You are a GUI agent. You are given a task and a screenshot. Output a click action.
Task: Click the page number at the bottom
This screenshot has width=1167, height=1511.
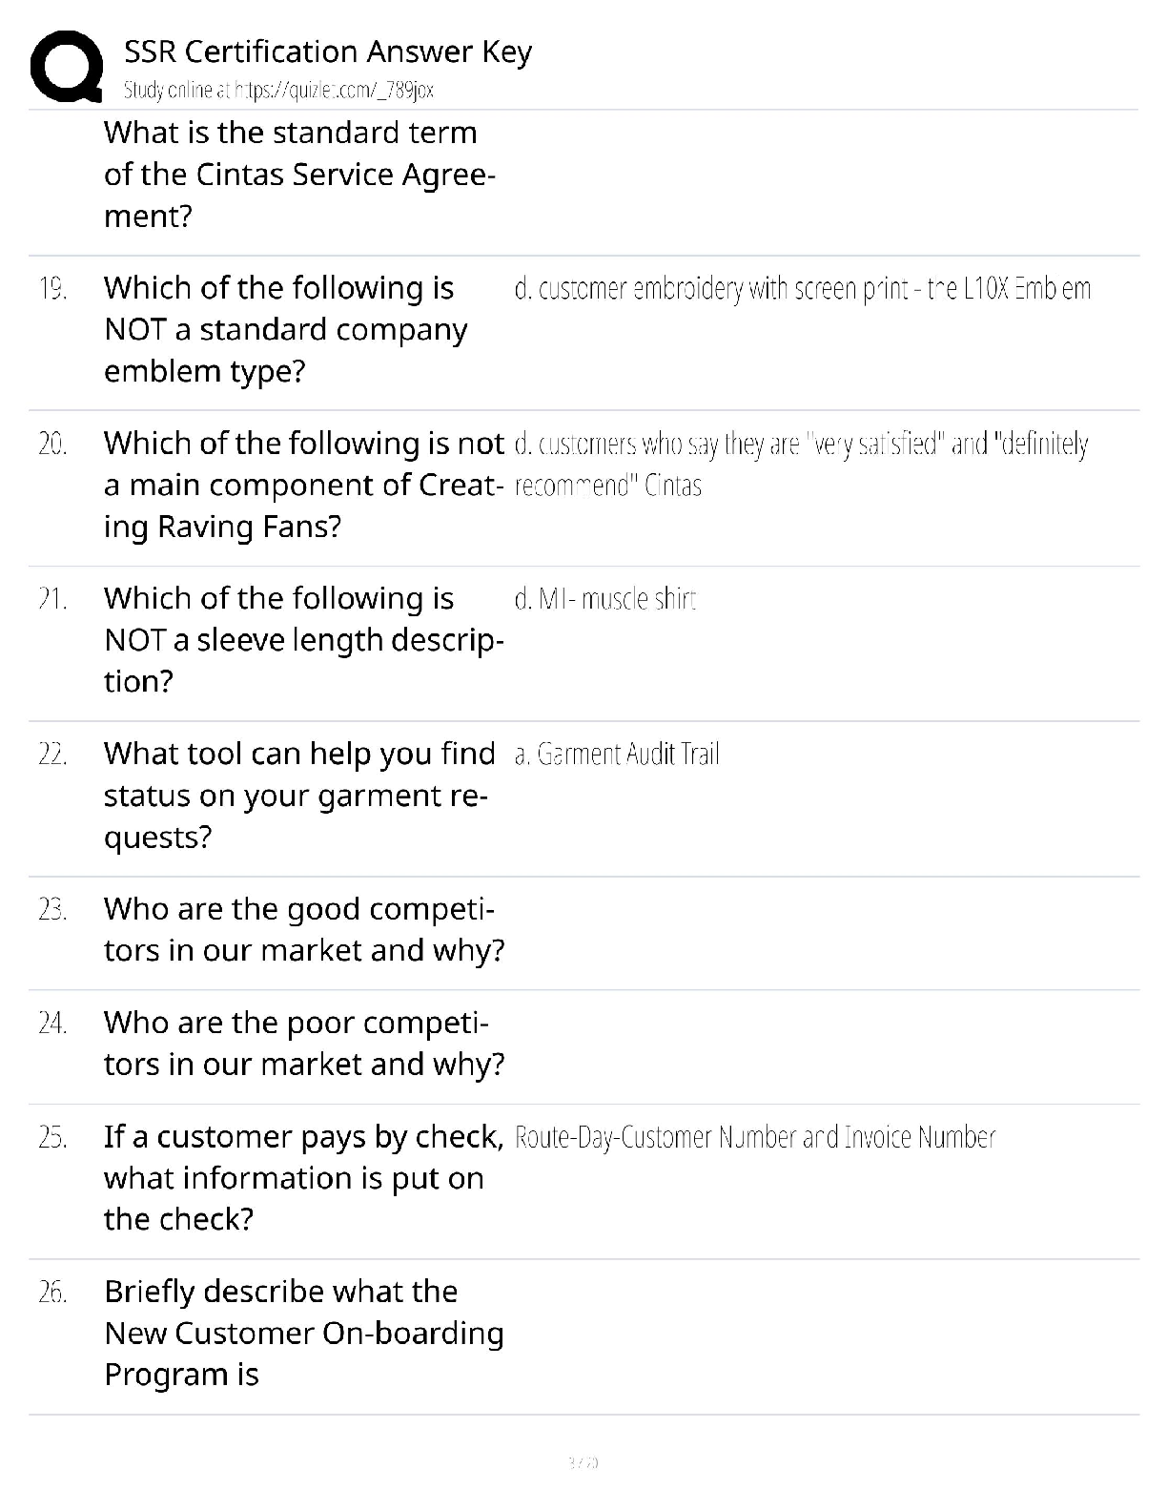pyautogui.click(x=583, y=1461)
